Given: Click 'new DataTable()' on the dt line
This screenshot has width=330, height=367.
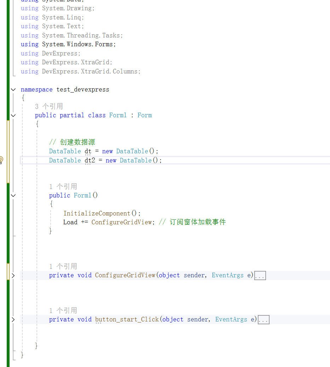Looking at the screenshot, I should [128, 151].
